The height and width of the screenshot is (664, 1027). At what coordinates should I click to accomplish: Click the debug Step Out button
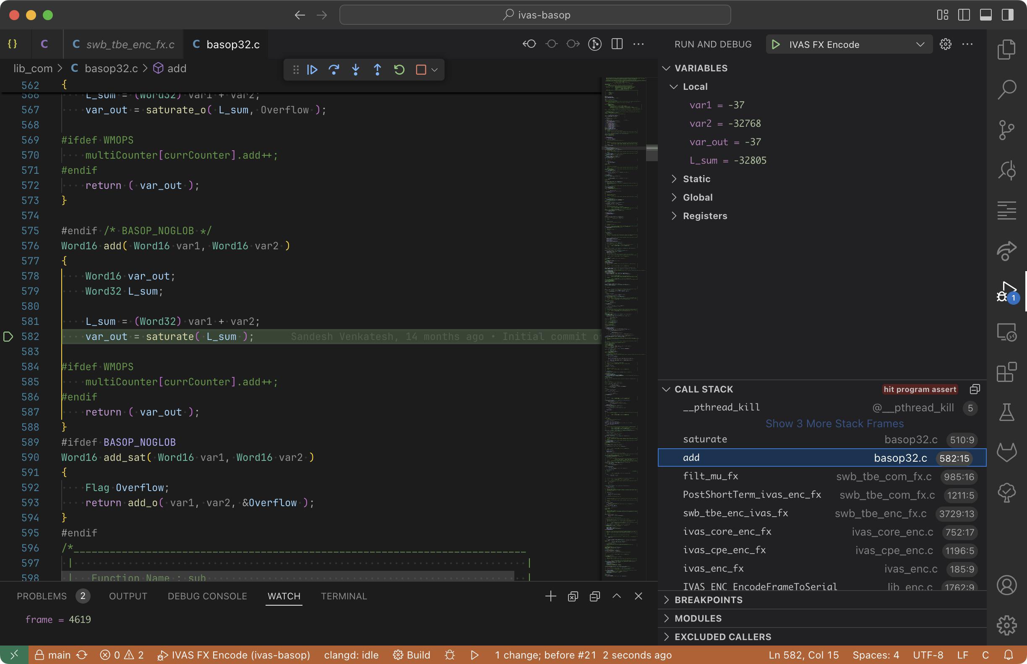click(x=377, y=69)
